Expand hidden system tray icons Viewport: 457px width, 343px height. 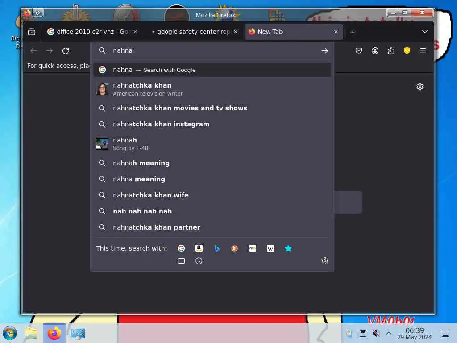pos(389,333)
